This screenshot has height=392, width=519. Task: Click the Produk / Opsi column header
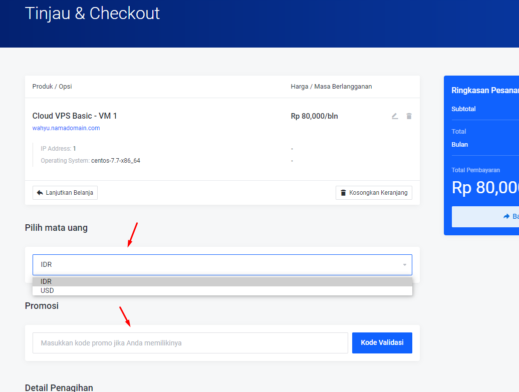click(x=52, y=87)
